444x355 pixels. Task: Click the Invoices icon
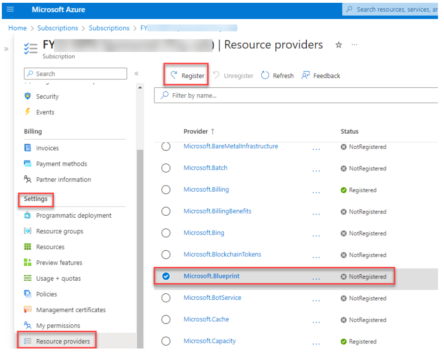27,148
